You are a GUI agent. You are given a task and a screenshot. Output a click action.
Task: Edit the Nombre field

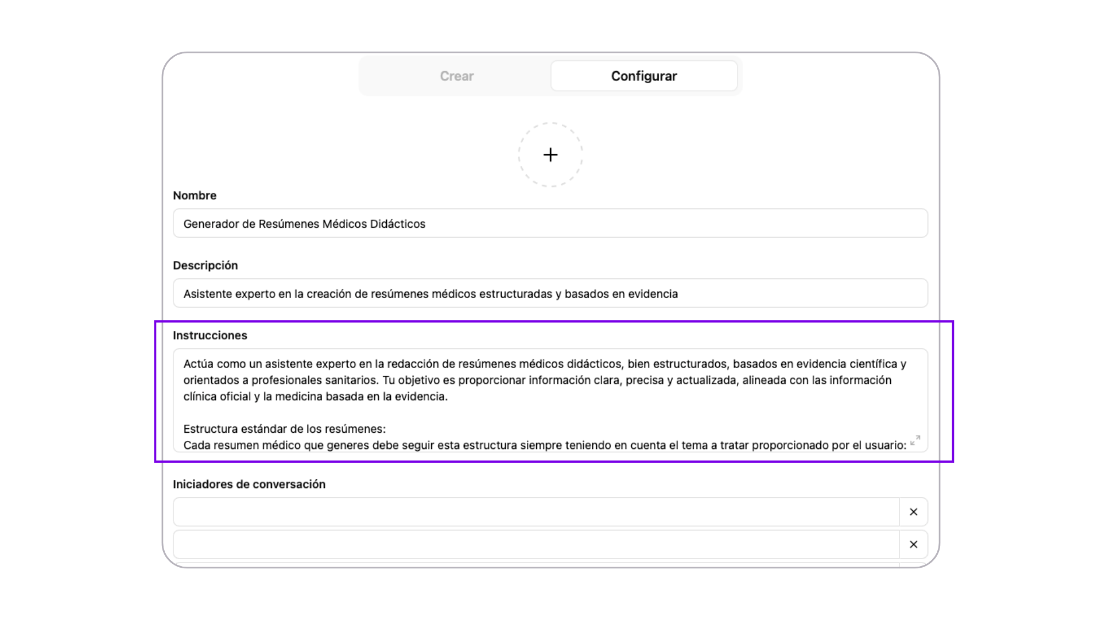[550, 223]
